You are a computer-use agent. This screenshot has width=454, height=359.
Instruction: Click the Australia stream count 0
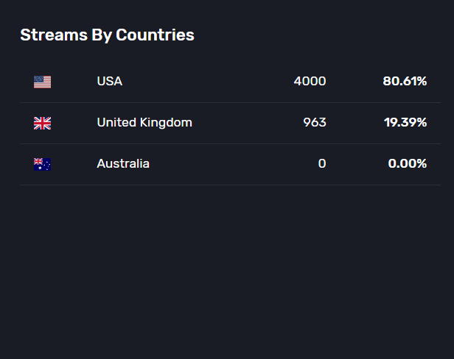[322, 163]
